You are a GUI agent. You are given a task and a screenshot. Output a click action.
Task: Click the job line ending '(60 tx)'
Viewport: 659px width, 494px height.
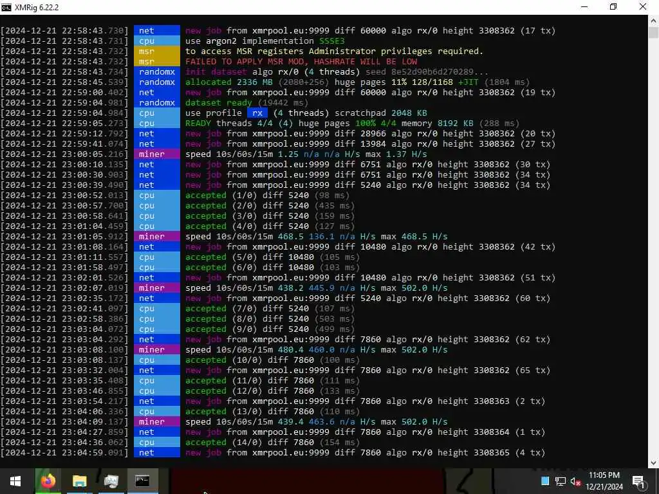(367, 298)
